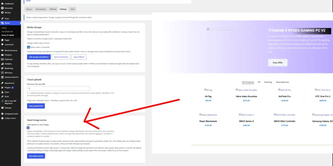Viewport: 333px width, 166px height.
Task: Open All-in-One WP Migration
Action: coord(10,102)
